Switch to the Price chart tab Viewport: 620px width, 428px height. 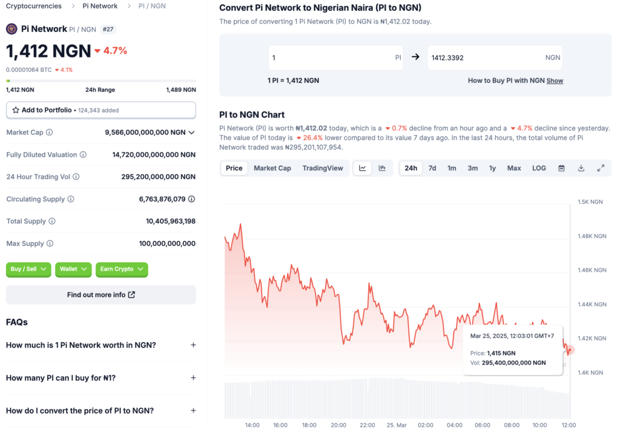click(x=234, y=168)
